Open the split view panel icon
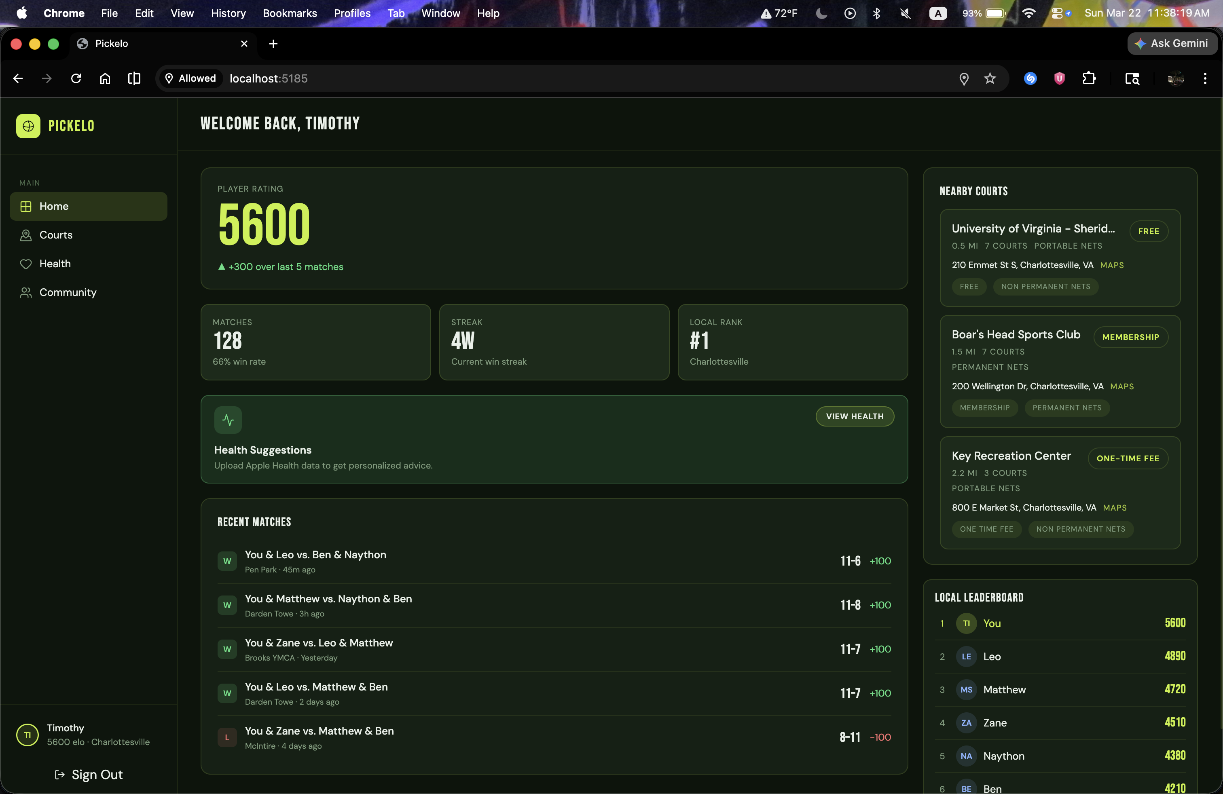The height and width of the screenshot is (794, 1223). click(134, 78)
